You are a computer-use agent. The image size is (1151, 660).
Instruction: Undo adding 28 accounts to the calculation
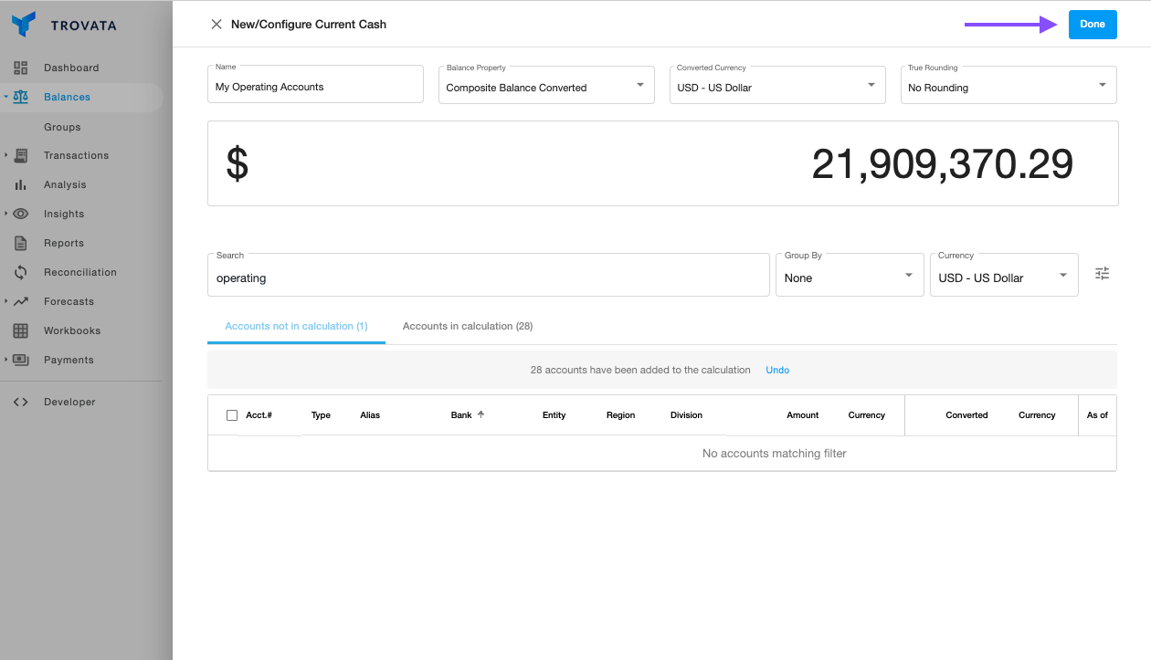777,370
